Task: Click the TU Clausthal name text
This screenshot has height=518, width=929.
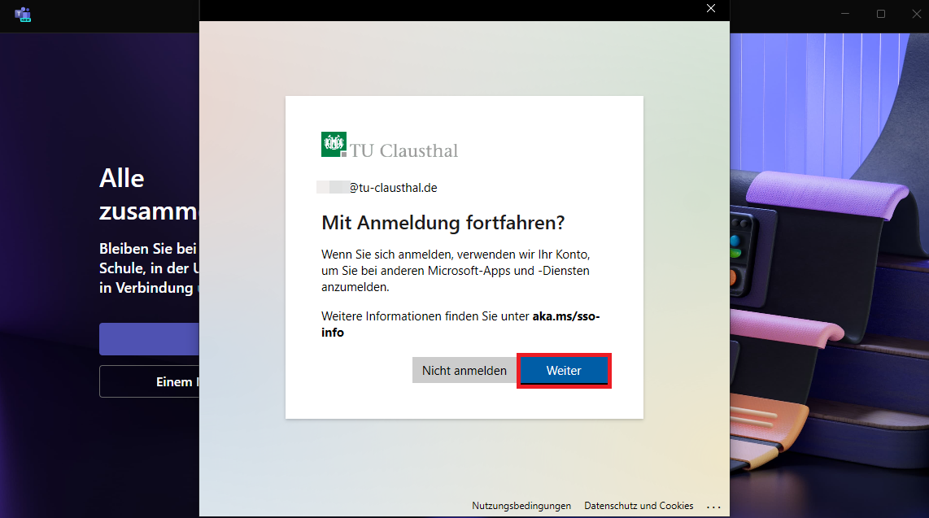Action: click(x=404, y=150)
